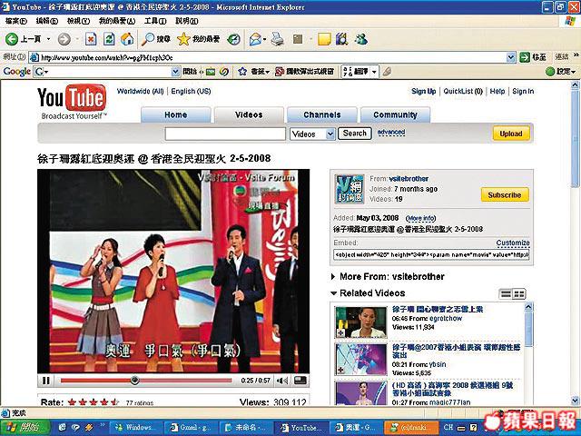This screenshot has height=436, width=581.
Task: Open the Back button history dropdown arrow
Action: [48, 39]
